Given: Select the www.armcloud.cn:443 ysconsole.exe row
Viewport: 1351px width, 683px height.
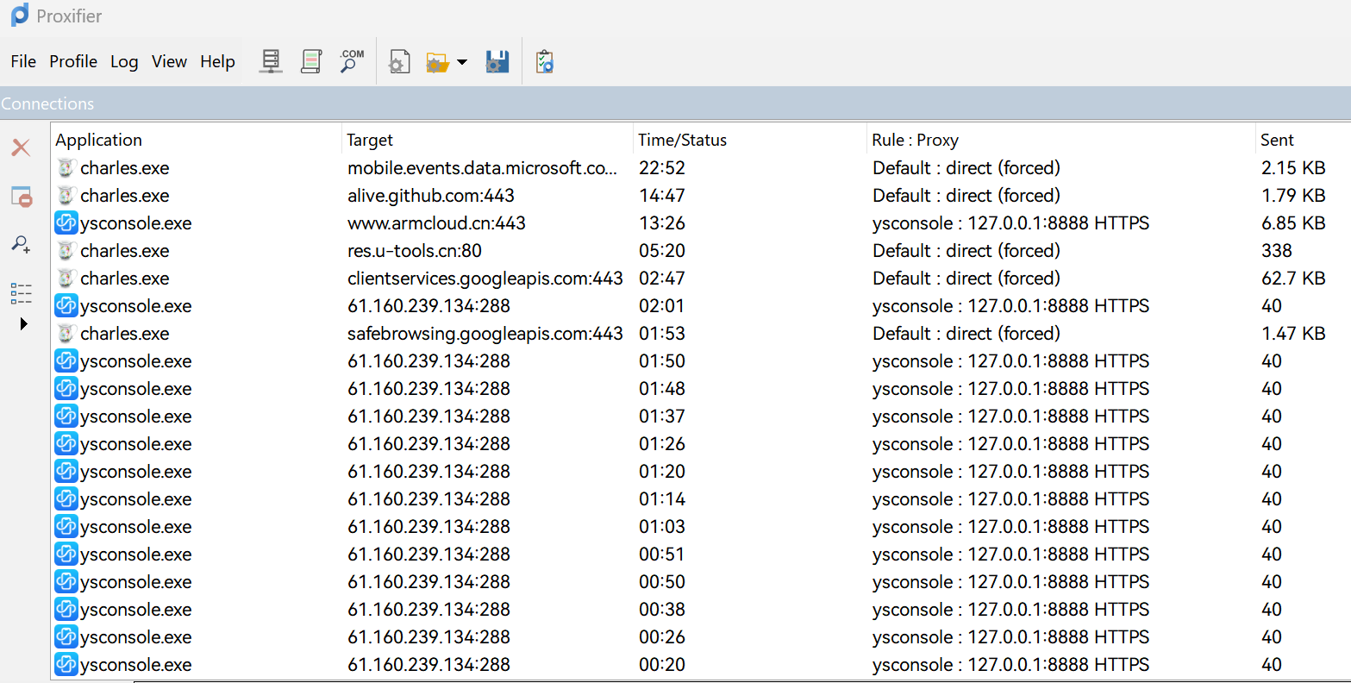Looking at the screenshot, I should [436, 223].
